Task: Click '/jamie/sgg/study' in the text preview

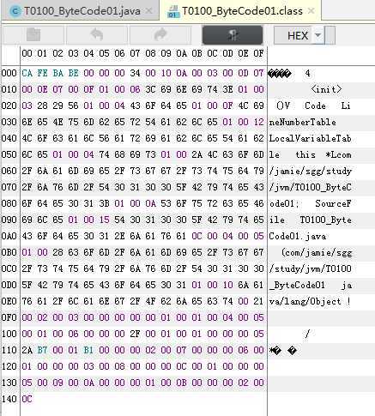Action: click(x=310, y=172)
